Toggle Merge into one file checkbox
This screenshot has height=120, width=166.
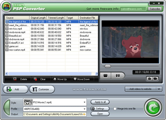click(115, 109)
